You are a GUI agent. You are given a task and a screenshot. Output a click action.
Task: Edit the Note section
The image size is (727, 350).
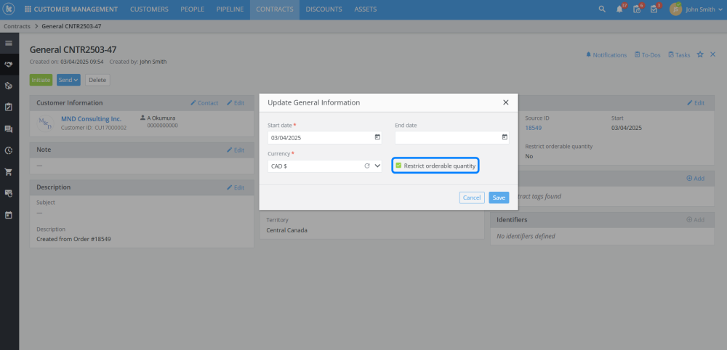[x=236, y=150]
